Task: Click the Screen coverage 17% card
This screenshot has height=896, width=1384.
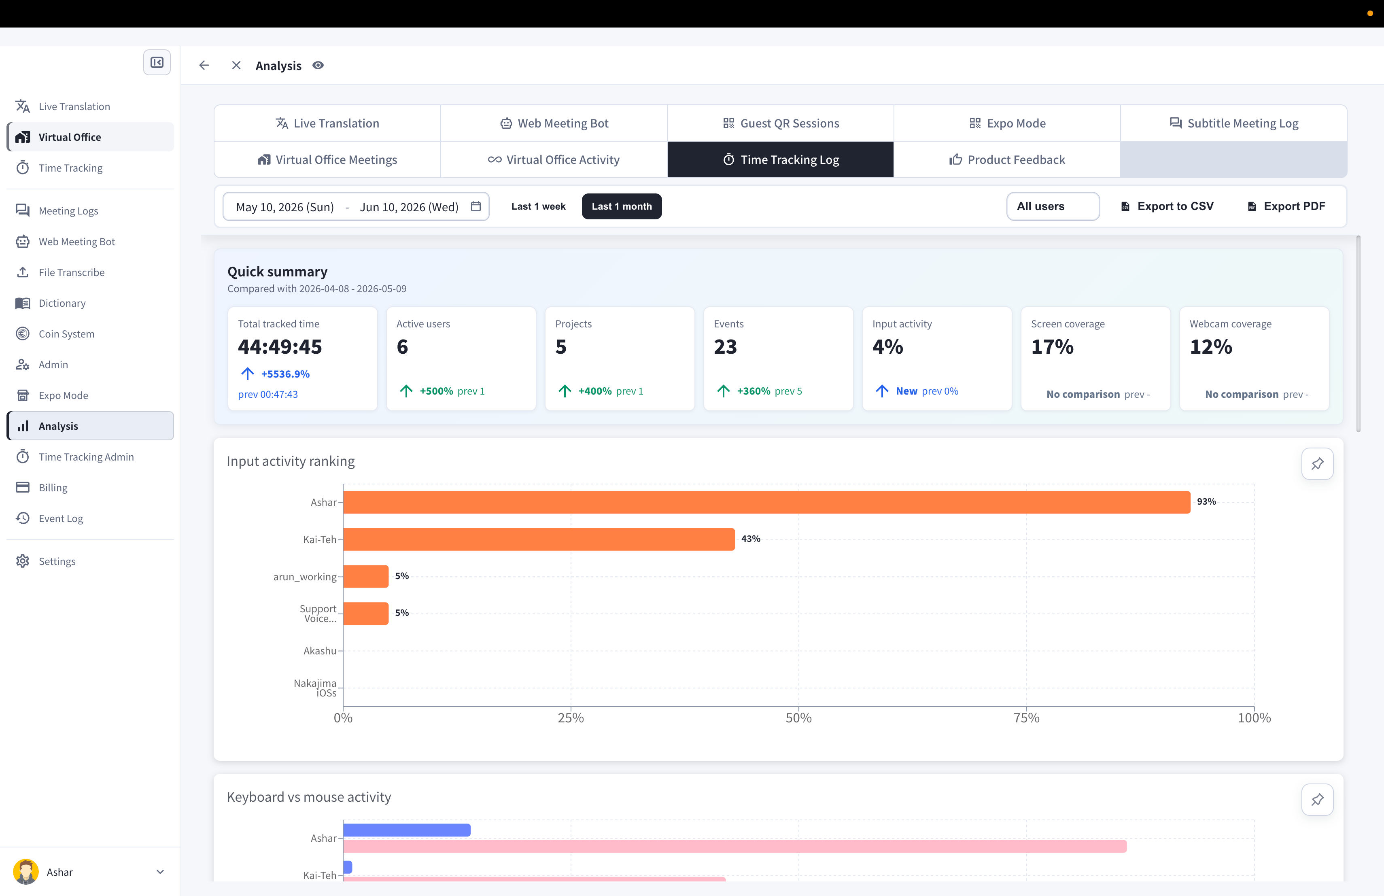Action: (x=1095, y=359)
